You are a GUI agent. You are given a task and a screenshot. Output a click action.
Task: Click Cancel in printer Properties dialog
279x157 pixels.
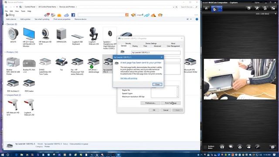coord(166,110)
